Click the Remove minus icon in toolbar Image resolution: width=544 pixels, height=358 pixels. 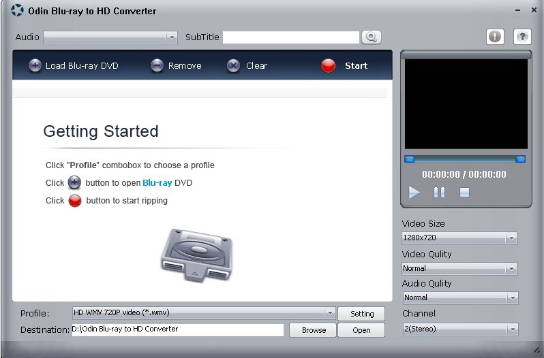157,65
